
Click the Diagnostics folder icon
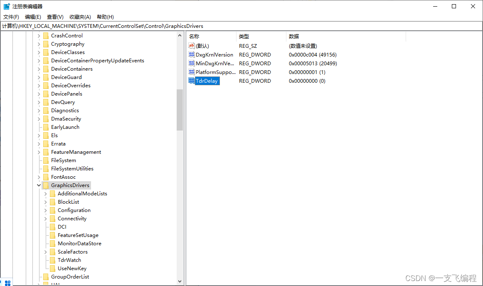[x=46, y=110]
